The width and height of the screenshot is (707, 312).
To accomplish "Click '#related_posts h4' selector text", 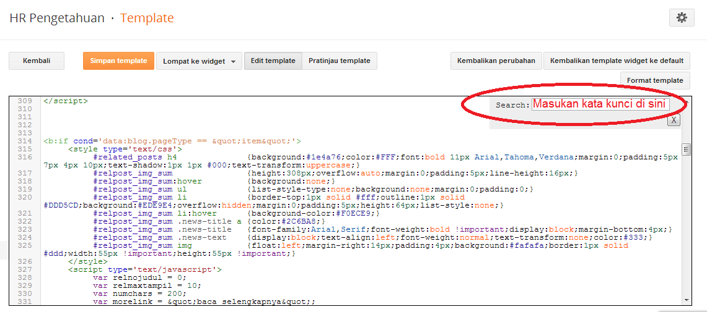I will coord(135,158).
